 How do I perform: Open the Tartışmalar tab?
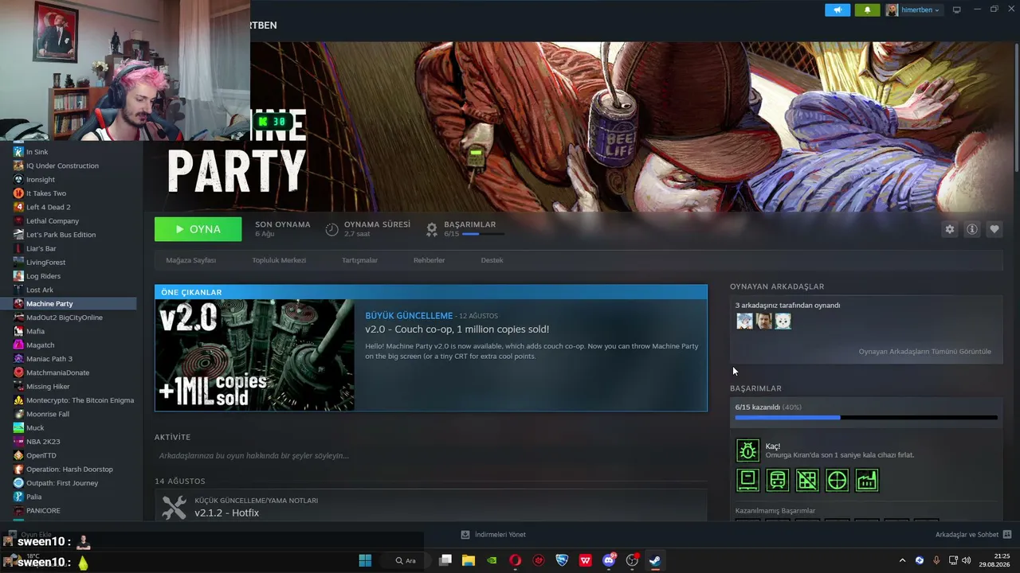coord(359,260)
